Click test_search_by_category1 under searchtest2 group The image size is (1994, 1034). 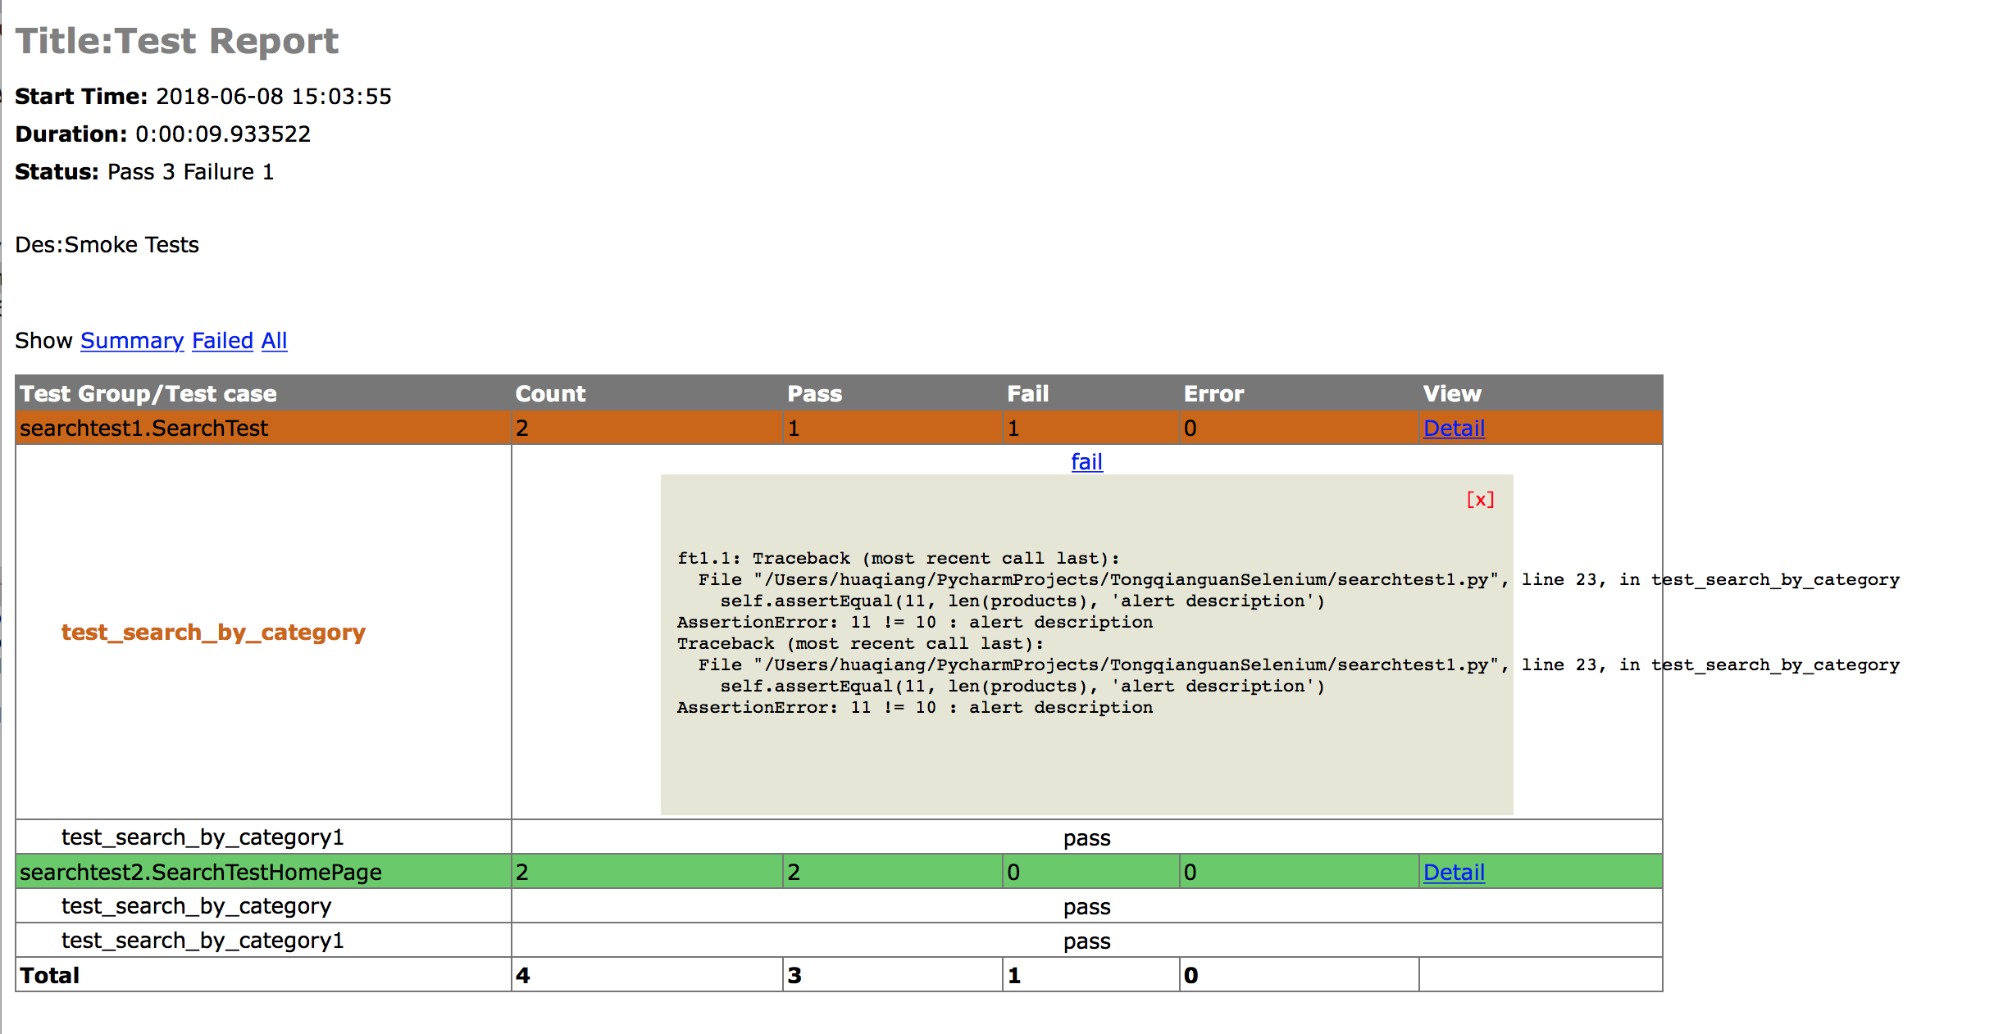[203, 941]
